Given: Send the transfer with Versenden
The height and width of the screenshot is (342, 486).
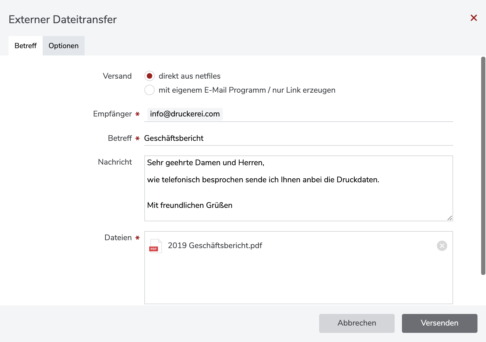Looking at the screenshot, I should click(439, 323).
